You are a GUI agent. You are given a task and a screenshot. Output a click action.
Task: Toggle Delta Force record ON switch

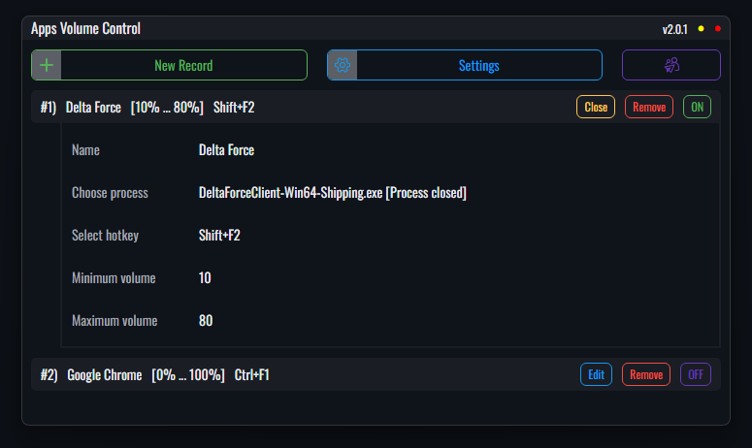[x=697, y=107]
